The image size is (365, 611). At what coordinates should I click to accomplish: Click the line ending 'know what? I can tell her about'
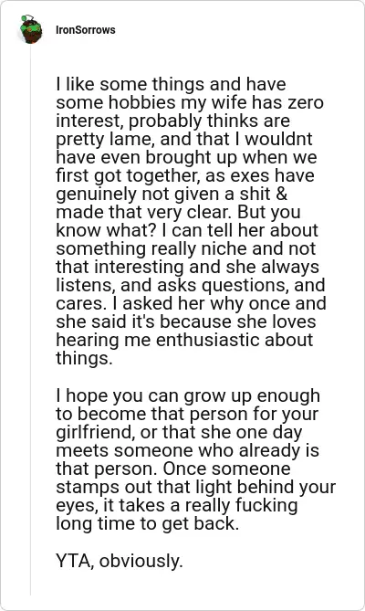point(187,230)
